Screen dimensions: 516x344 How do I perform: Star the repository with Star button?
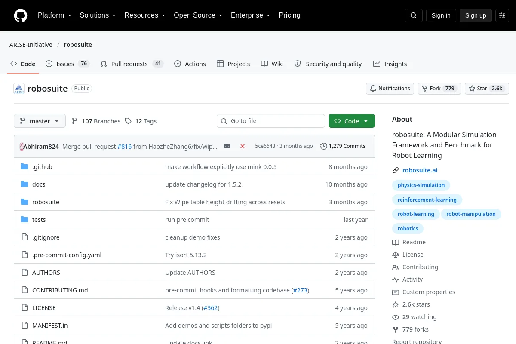coord(487,89)
